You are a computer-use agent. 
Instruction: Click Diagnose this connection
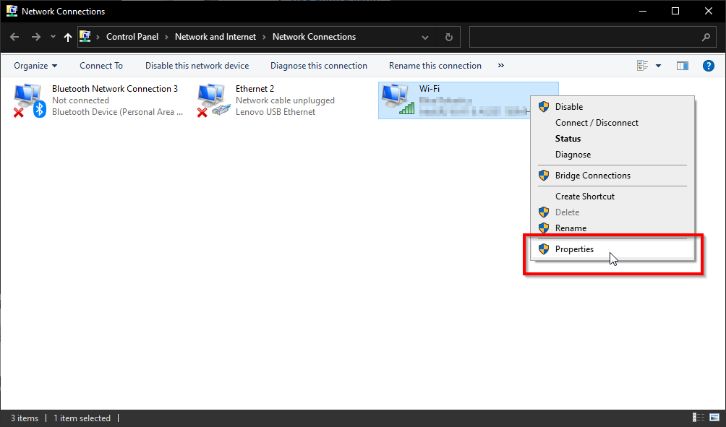click(318, 65)
